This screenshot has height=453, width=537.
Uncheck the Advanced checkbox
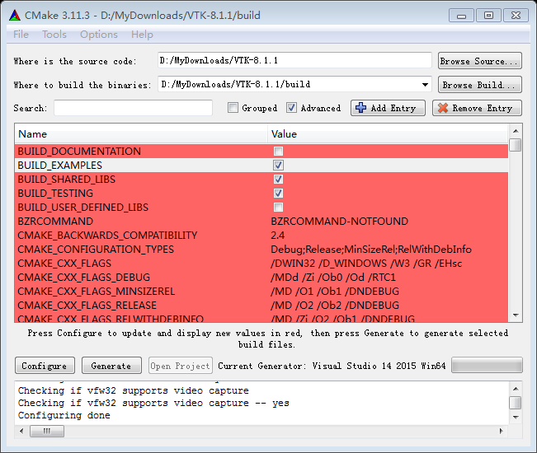291,108
